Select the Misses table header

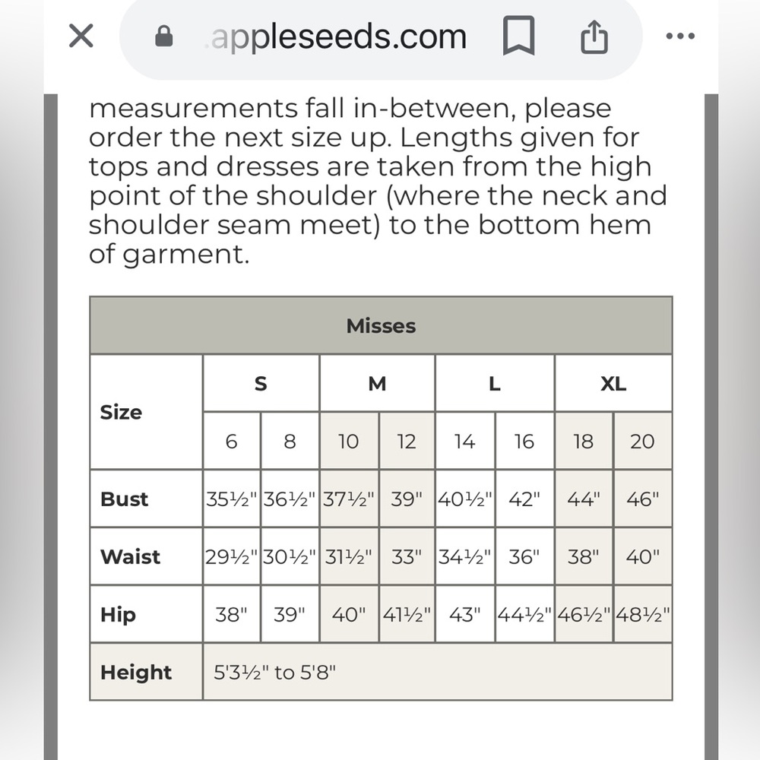[x=381, y=326]
